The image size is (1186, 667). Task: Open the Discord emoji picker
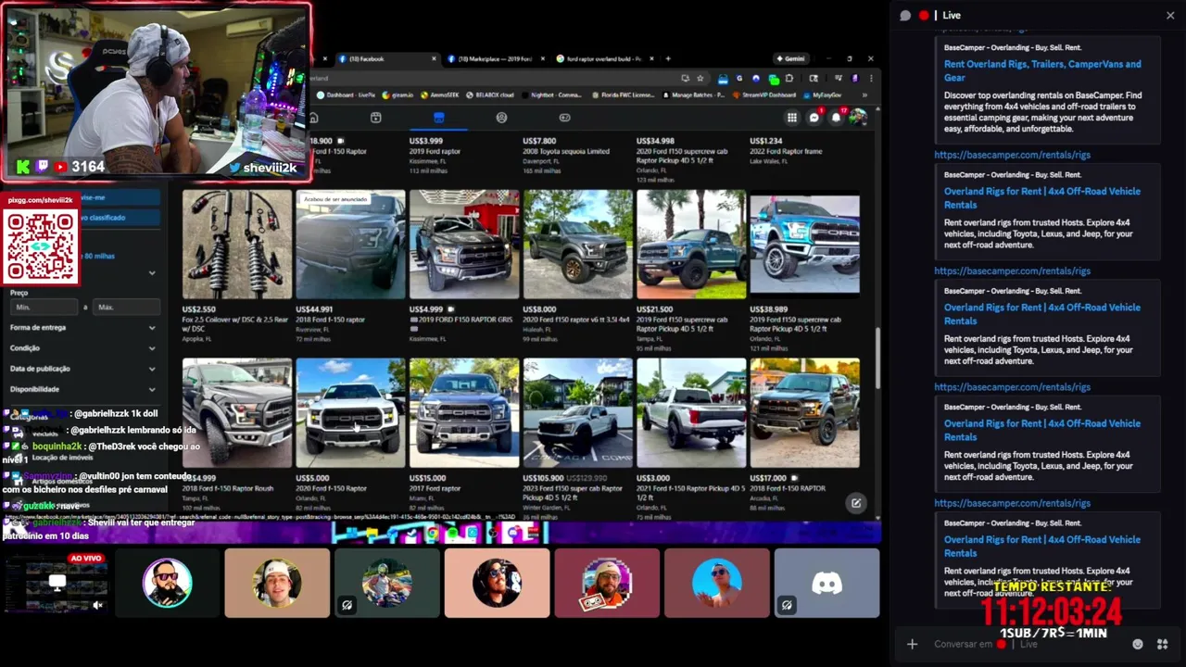click(1138, 644)
